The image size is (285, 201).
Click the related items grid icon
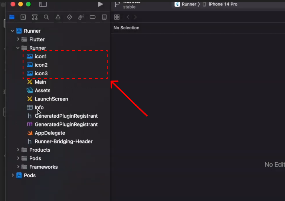[x=117, y=17]
